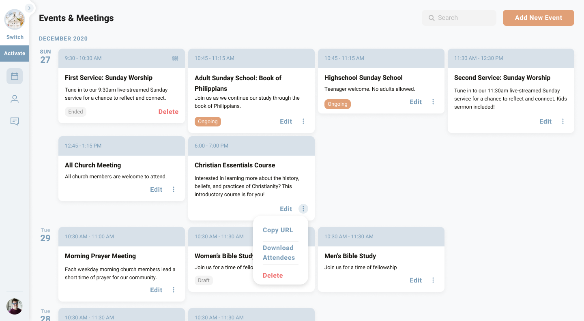Click Delete in the open context menu
Screen dimensions: 584x321
click(273, 275)
